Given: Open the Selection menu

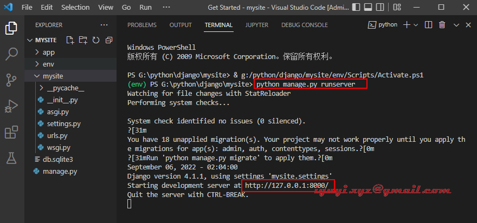Looking at the screenshot, I should 75,8.
